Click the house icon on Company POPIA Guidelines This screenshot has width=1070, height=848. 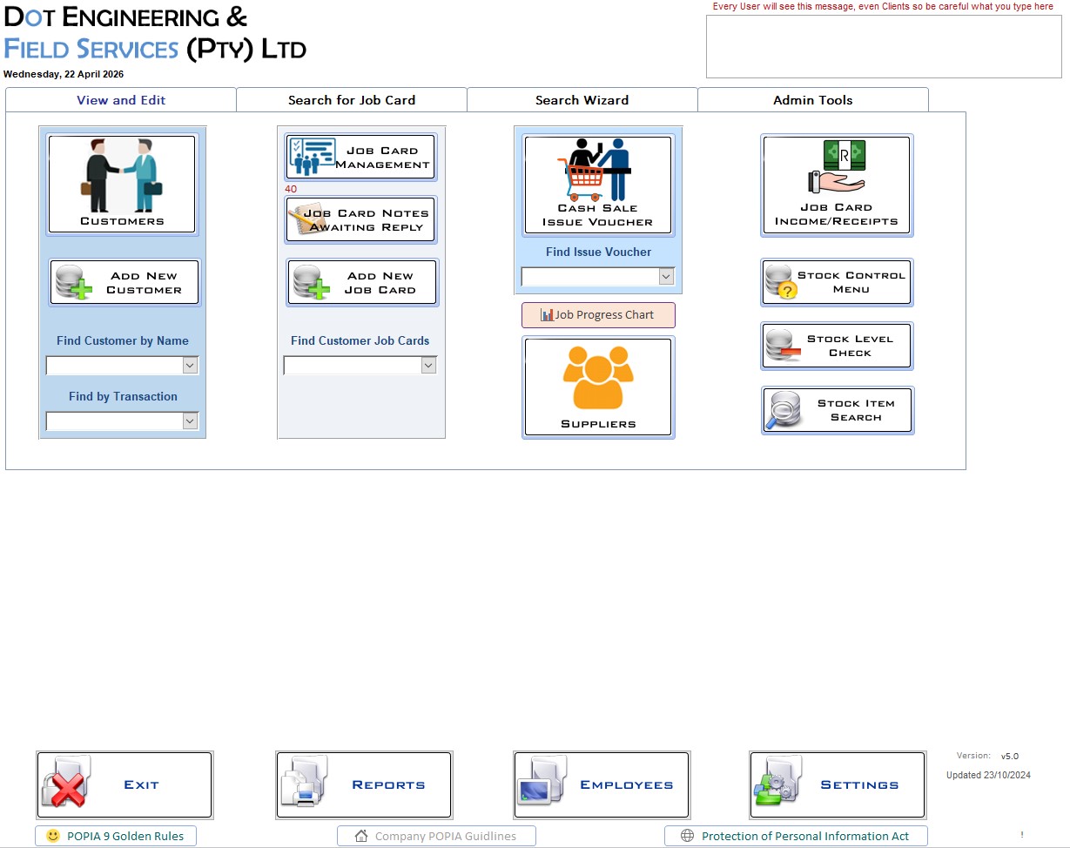point(361,836)
